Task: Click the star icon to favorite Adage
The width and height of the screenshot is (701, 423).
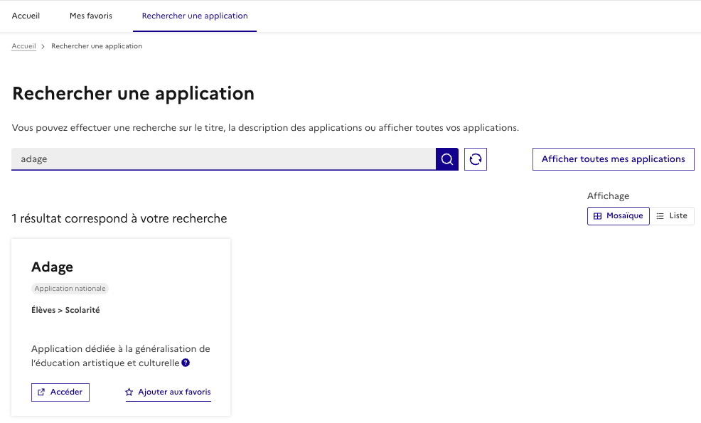Action: pos(129,392)
